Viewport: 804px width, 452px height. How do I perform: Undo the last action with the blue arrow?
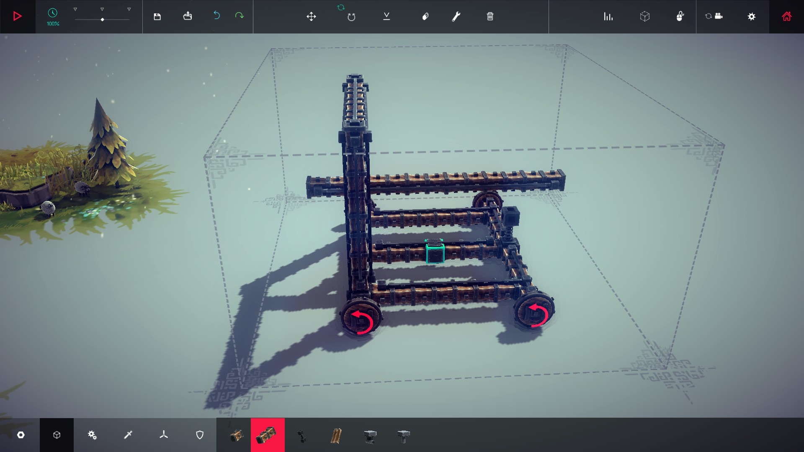click(x=216, y=16)
